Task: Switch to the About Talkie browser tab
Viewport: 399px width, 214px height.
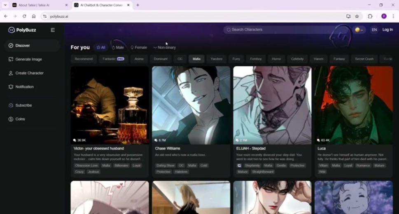Action: [40, 5]
